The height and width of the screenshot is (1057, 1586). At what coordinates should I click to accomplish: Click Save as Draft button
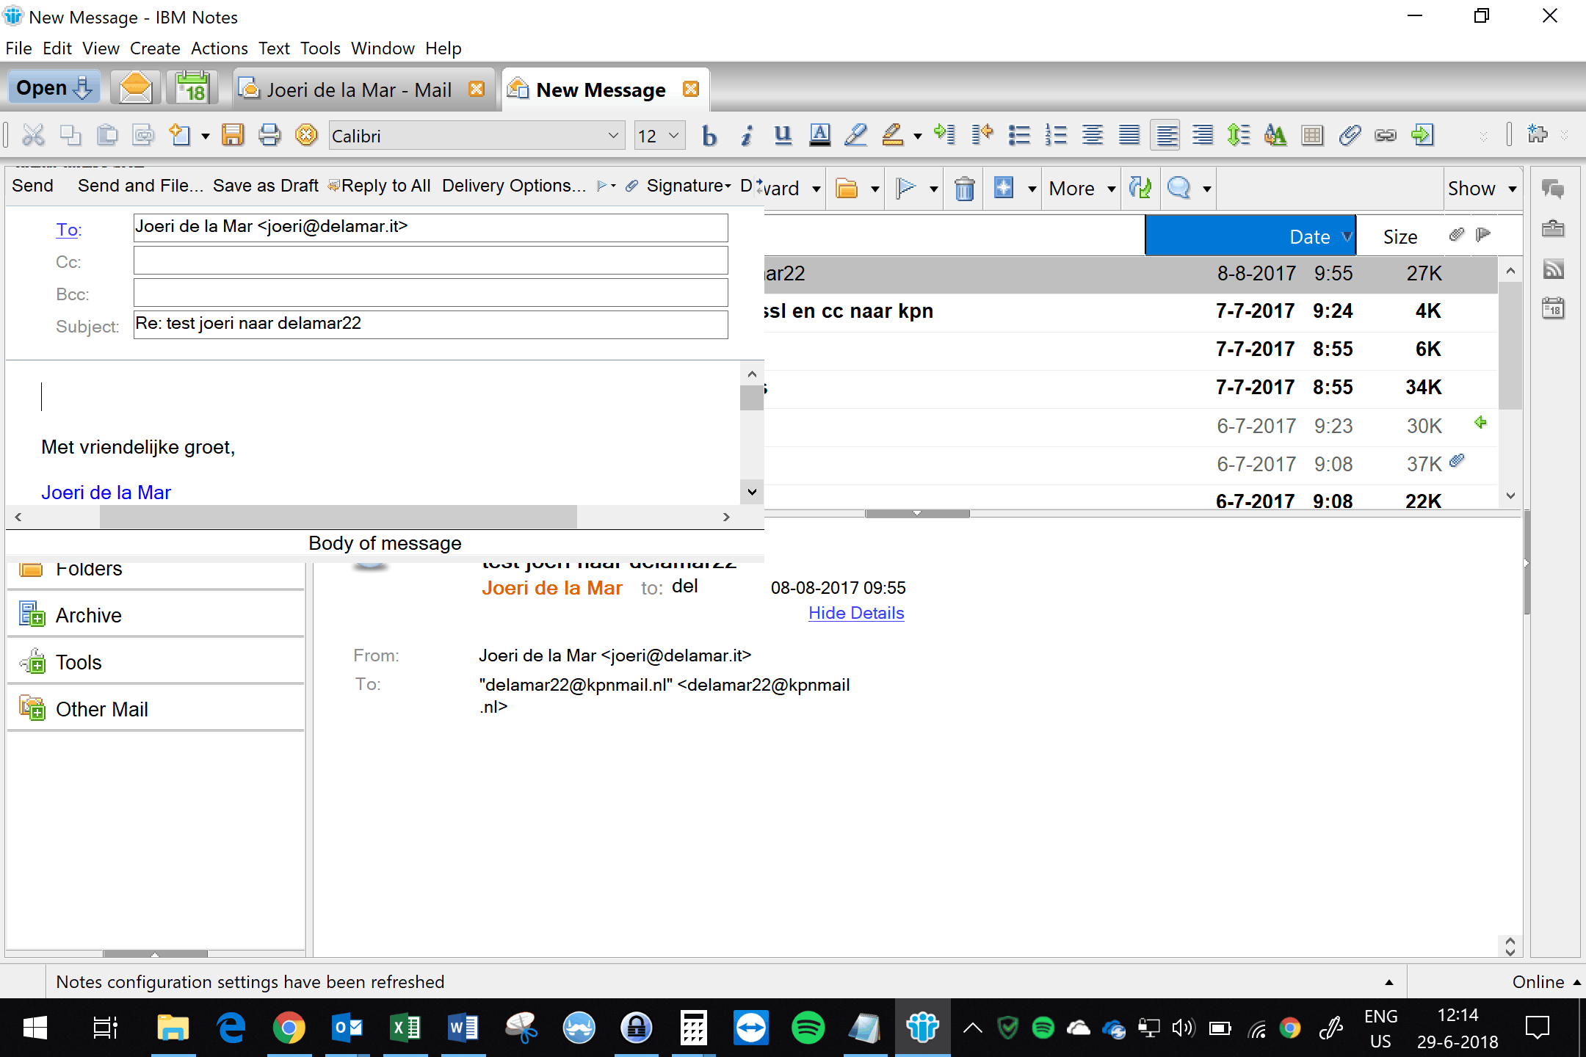(265, 186)
